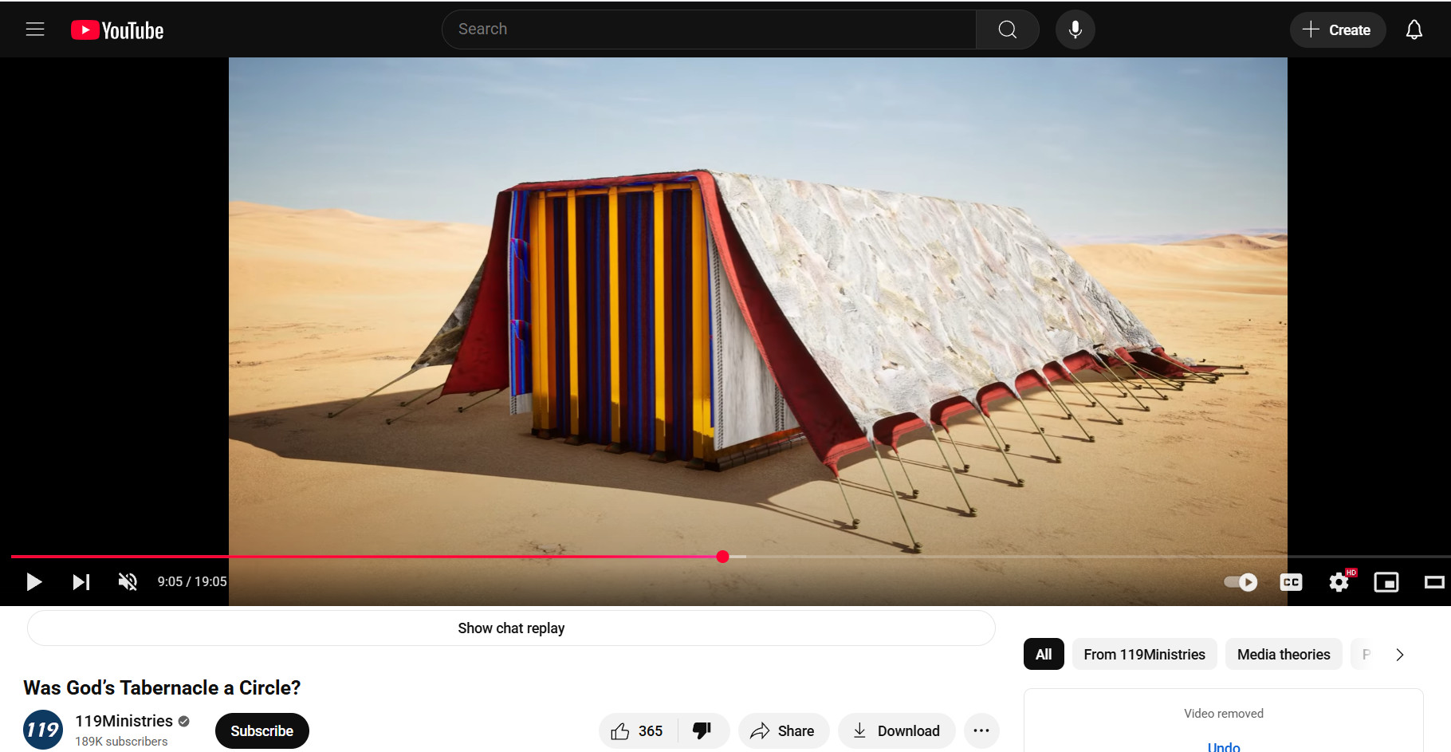Unmute the video audio
Image resolution: width=1451 pixels, height=752 pixels.
(128, 582)
